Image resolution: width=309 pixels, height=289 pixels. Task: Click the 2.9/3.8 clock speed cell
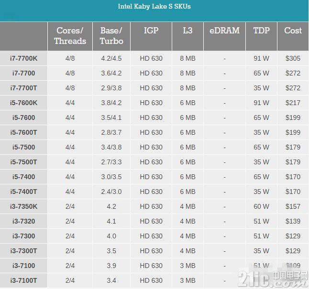tap(111, 88)
